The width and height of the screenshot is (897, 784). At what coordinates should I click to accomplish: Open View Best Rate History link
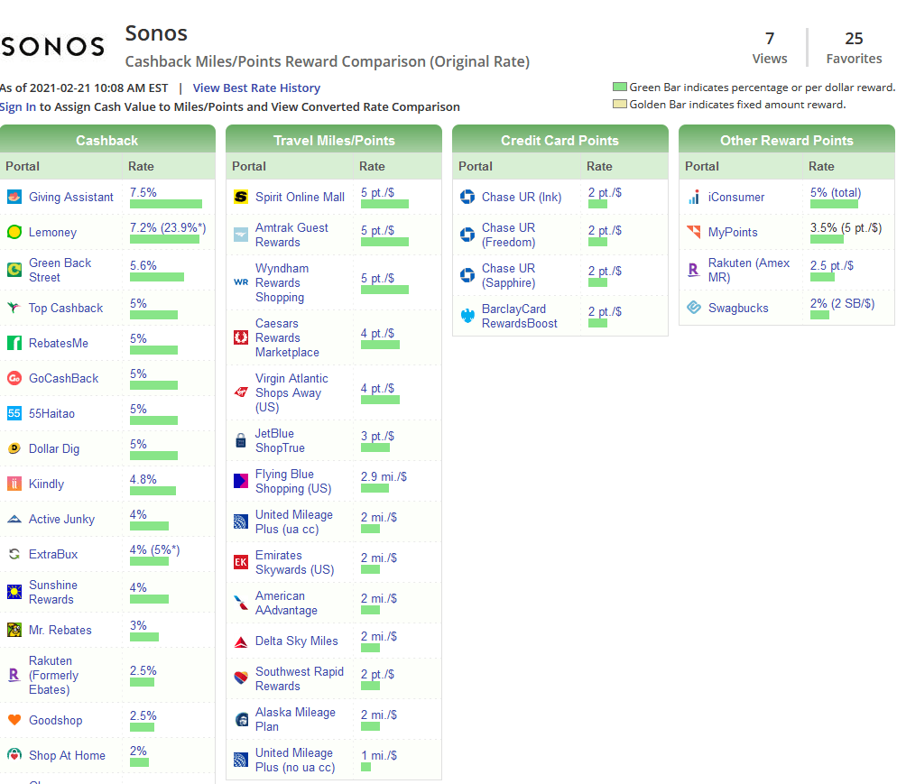256,88
